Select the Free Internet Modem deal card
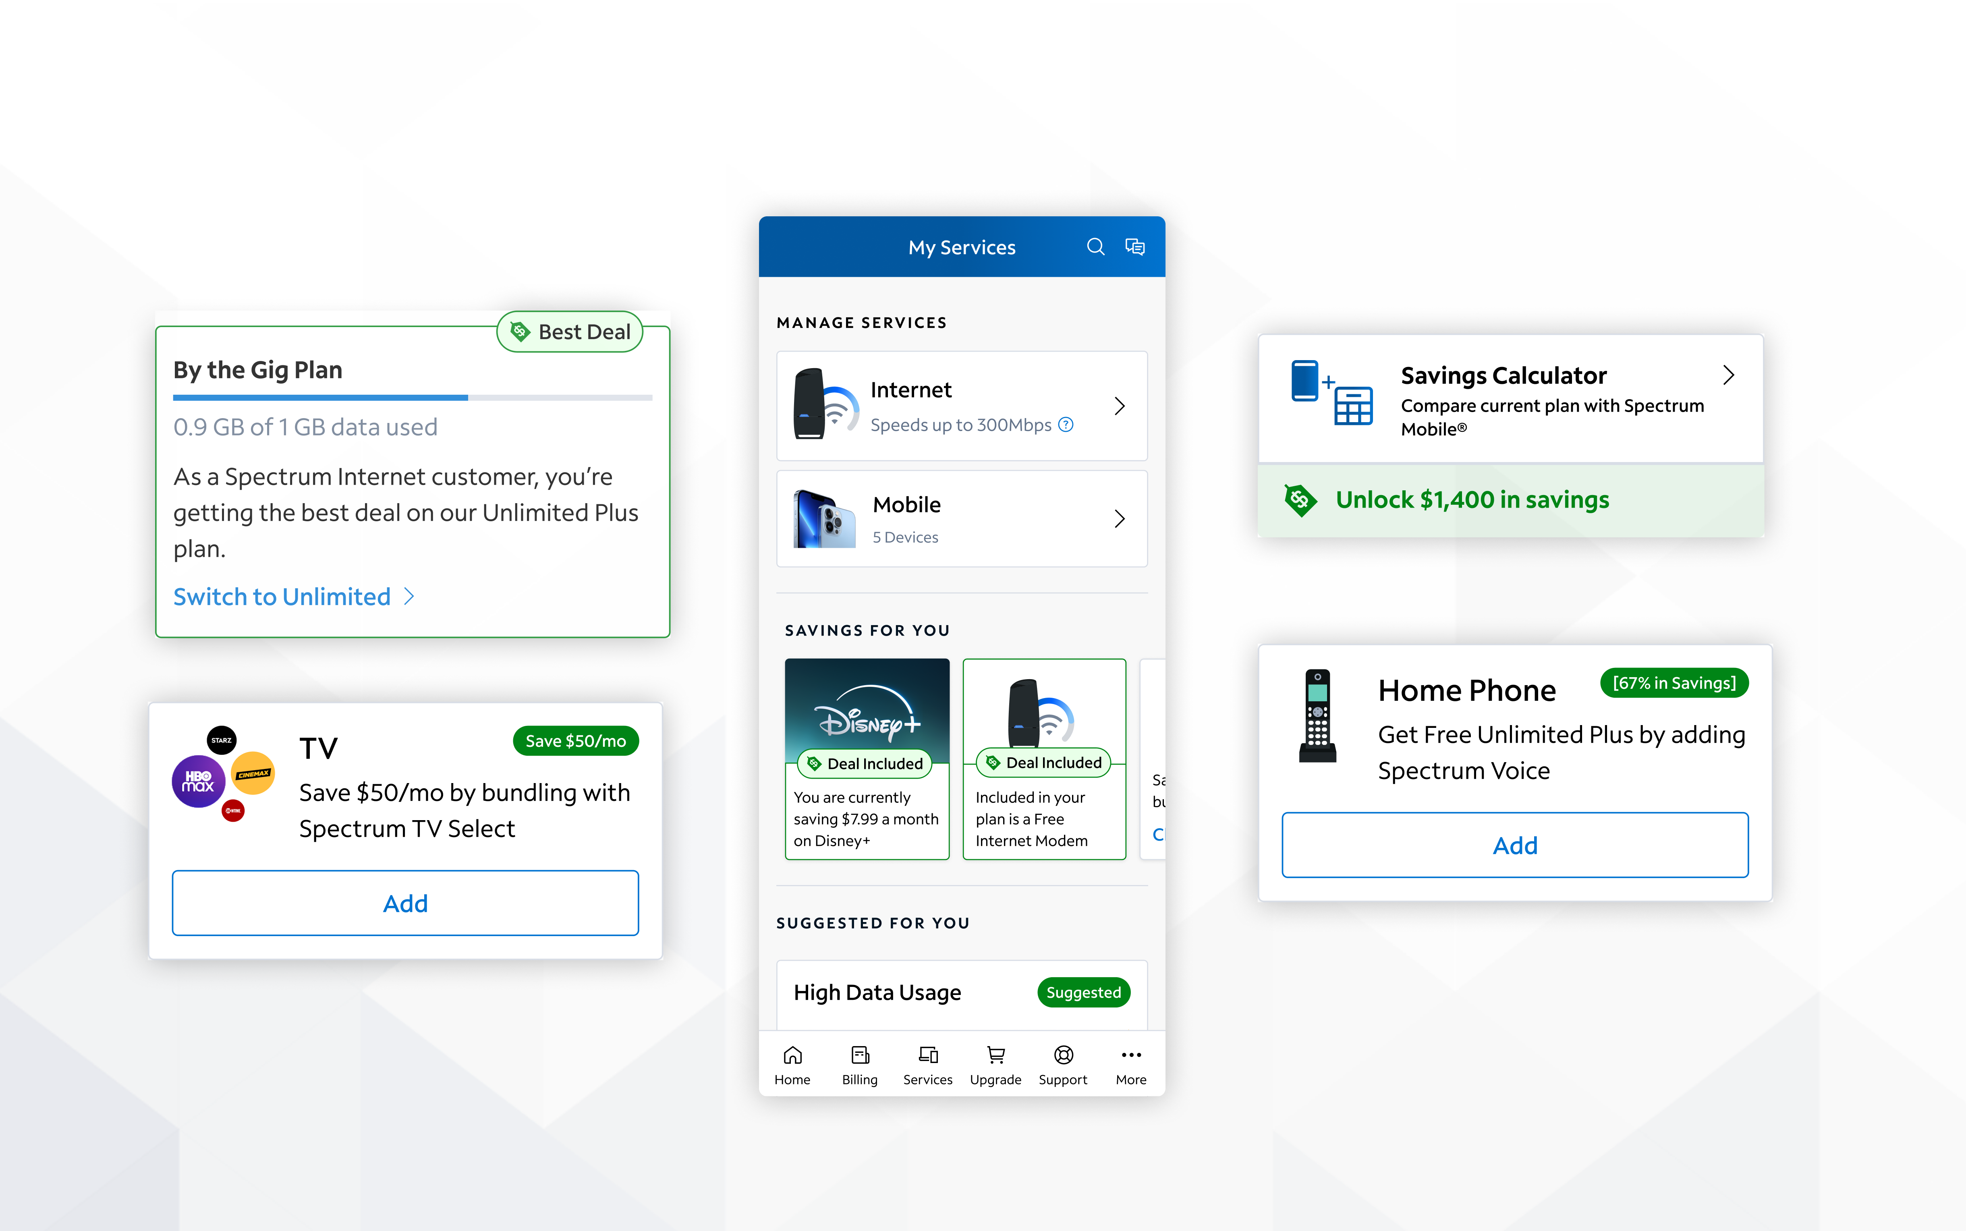Viewport: 1966px width, 1231px height. click(1045, 759)
